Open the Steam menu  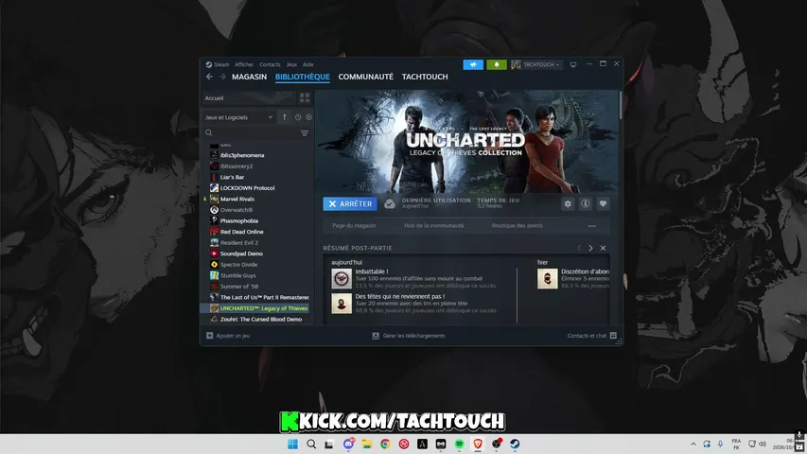218,64
